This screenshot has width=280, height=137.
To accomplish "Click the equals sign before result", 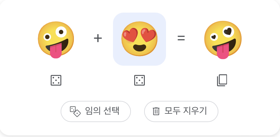I will click(181, 38).
